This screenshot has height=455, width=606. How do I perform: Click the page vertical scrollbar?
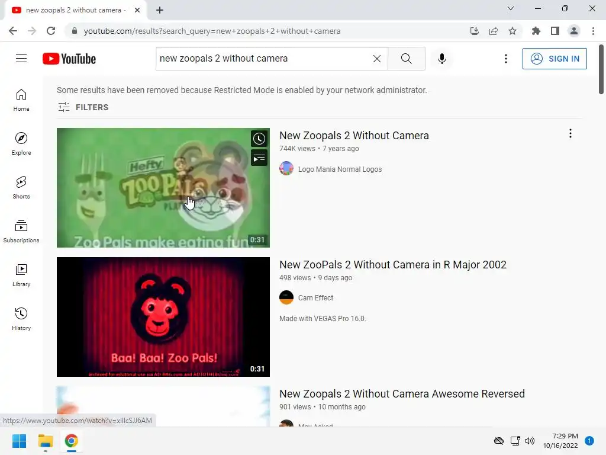tap(601, 69)
